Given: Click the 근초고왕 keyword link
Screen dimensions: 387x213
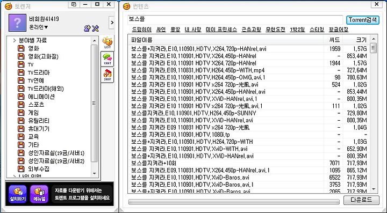Looking at the screenshot, I should pyautogui.click(x=251, y=30).
